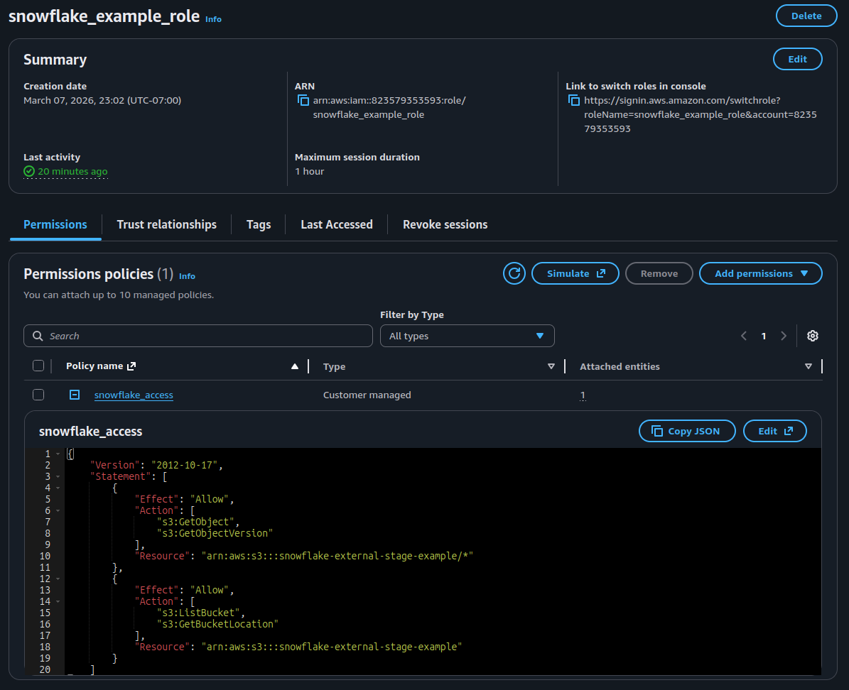Viewport: 849px width, 690px height.
Task: Click the attached entities count 1
Action: [583, 395]
